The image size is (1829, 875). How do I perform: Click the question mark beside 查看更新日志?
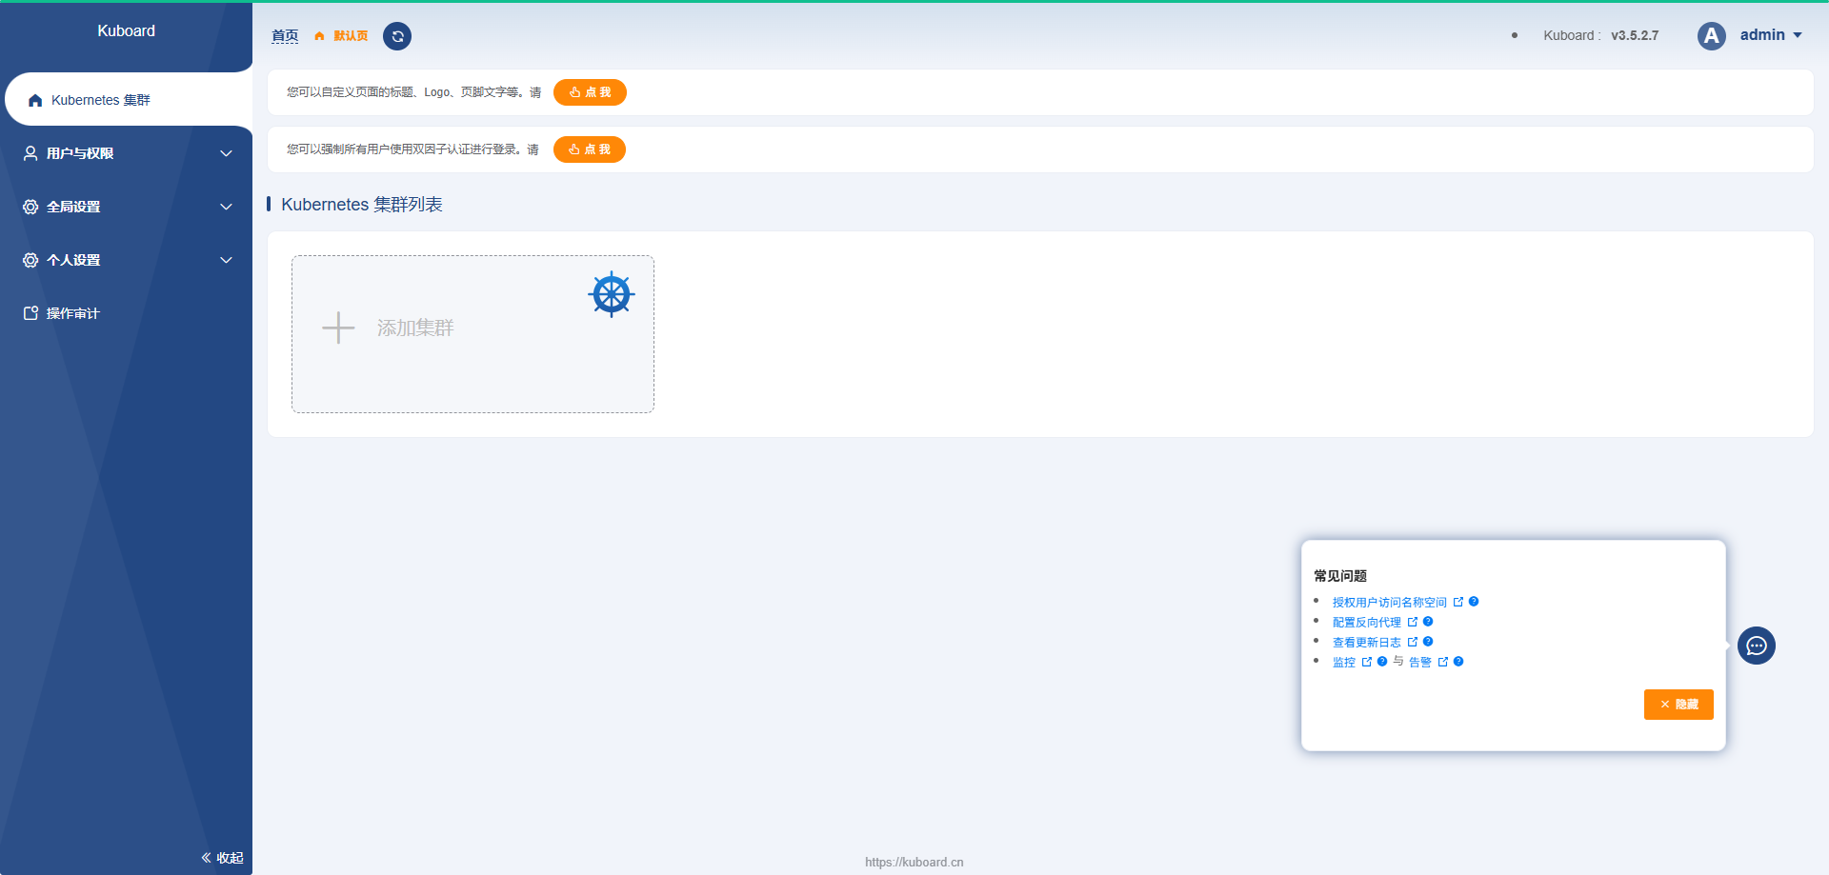click(x=1428, y=642)
